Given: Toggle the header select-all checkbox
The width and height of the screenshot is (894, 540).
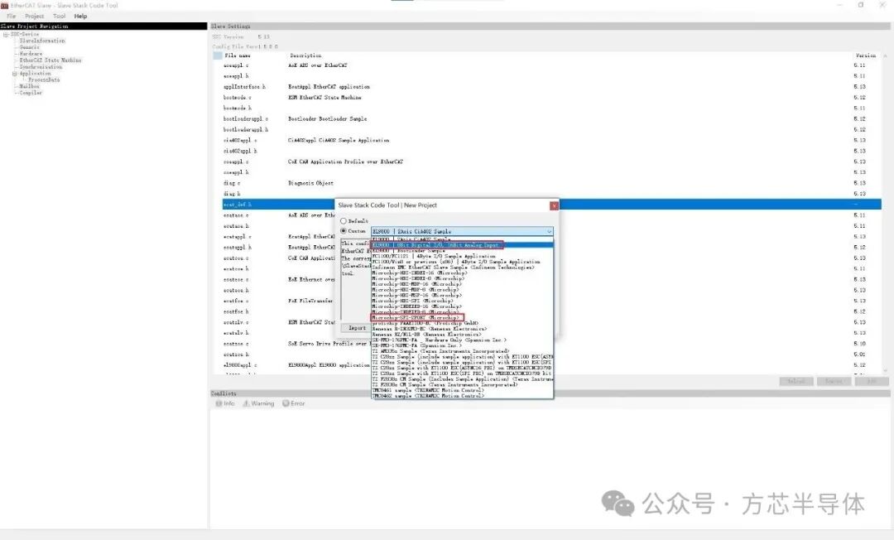Looking at the screenshot, I should pos(217,55).
